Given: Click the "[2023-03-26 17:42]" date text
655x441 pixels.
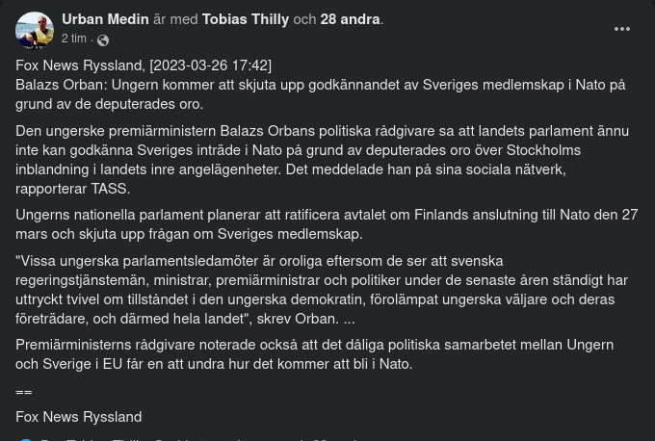Looking at the screenshot, I should [210, 65].
